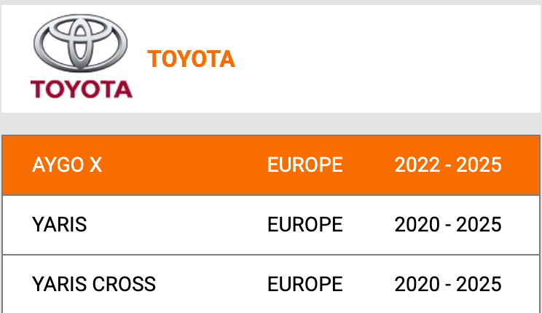Click EUROPE region in AYGO X row
Screen dimensions: 542x313
[x=305, y=165]
